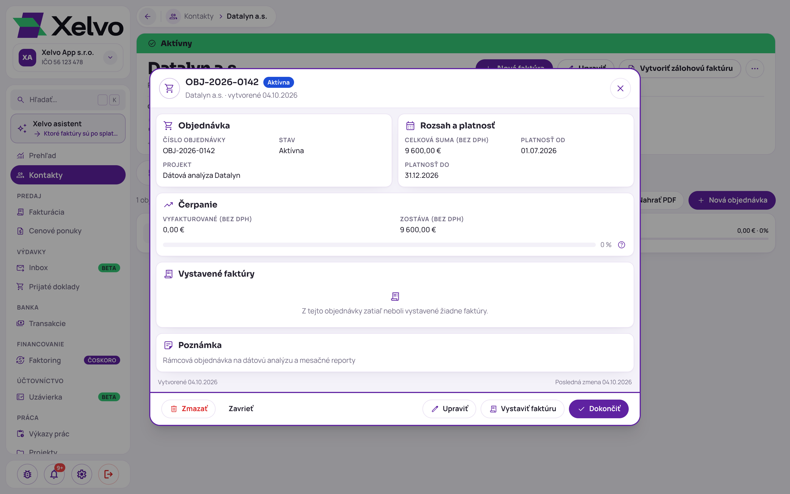Click the Dátová analýza Datalyn project value
The image size is (790, 494).
201,175
